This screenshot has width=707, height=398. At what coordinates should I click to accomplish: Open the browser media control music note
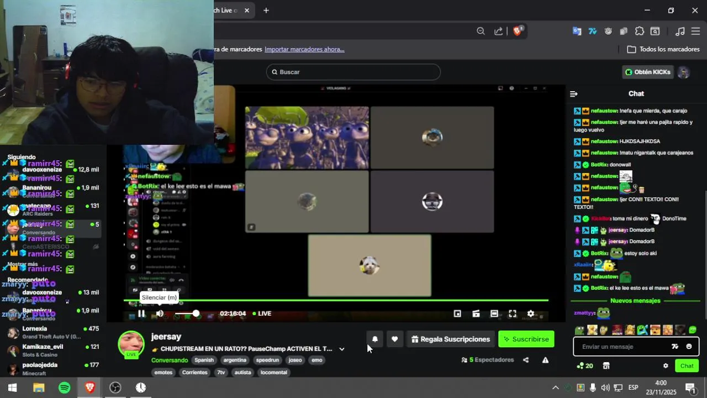click(x=680, y=32)
